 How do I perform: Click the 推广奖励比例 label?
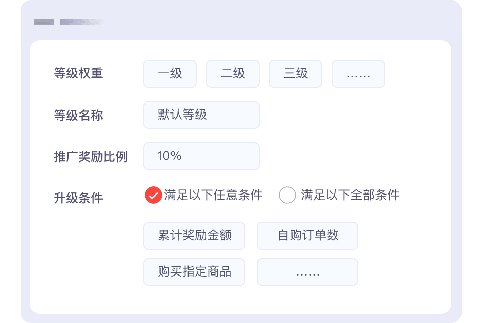click(91, 156)
